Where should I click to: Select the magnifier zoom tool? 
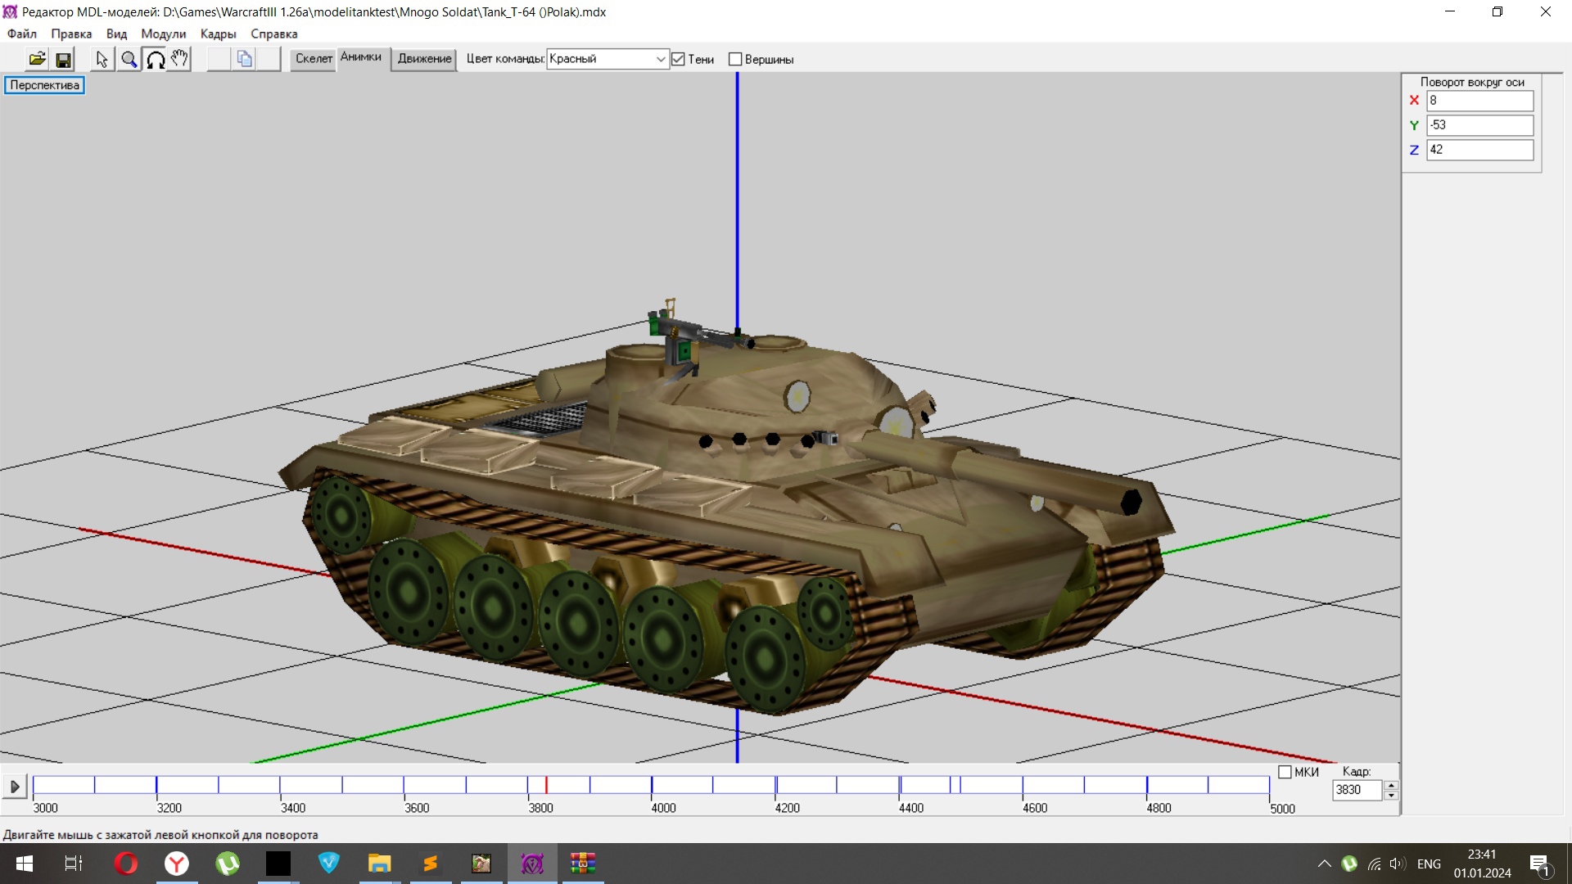(x=129, y=59)
